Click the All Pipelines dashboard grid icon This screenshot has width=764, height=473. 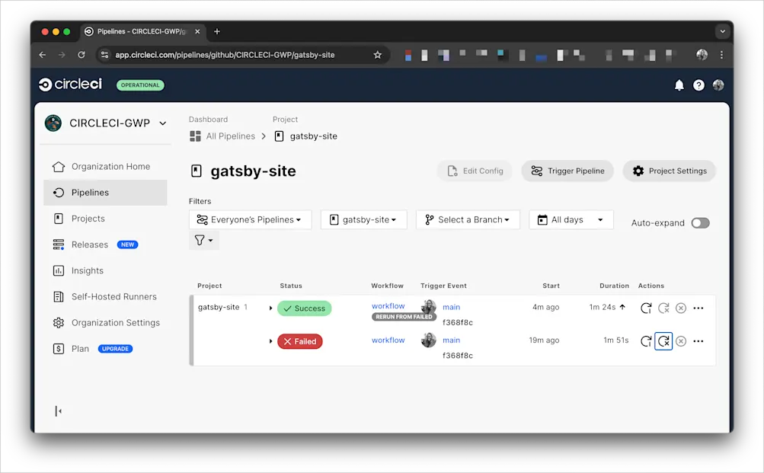[x=196, y=136]
